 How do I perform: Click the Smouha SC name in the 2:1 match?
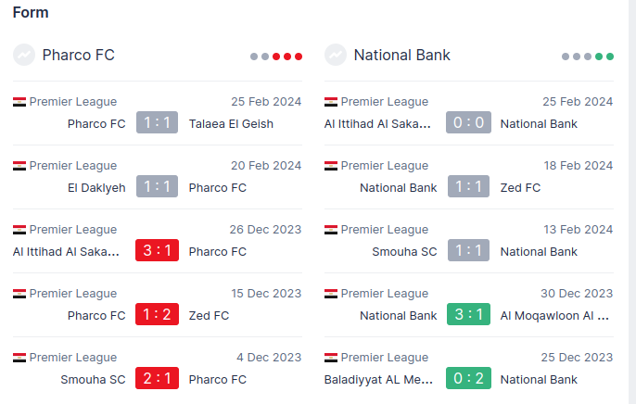pos(93,379)
